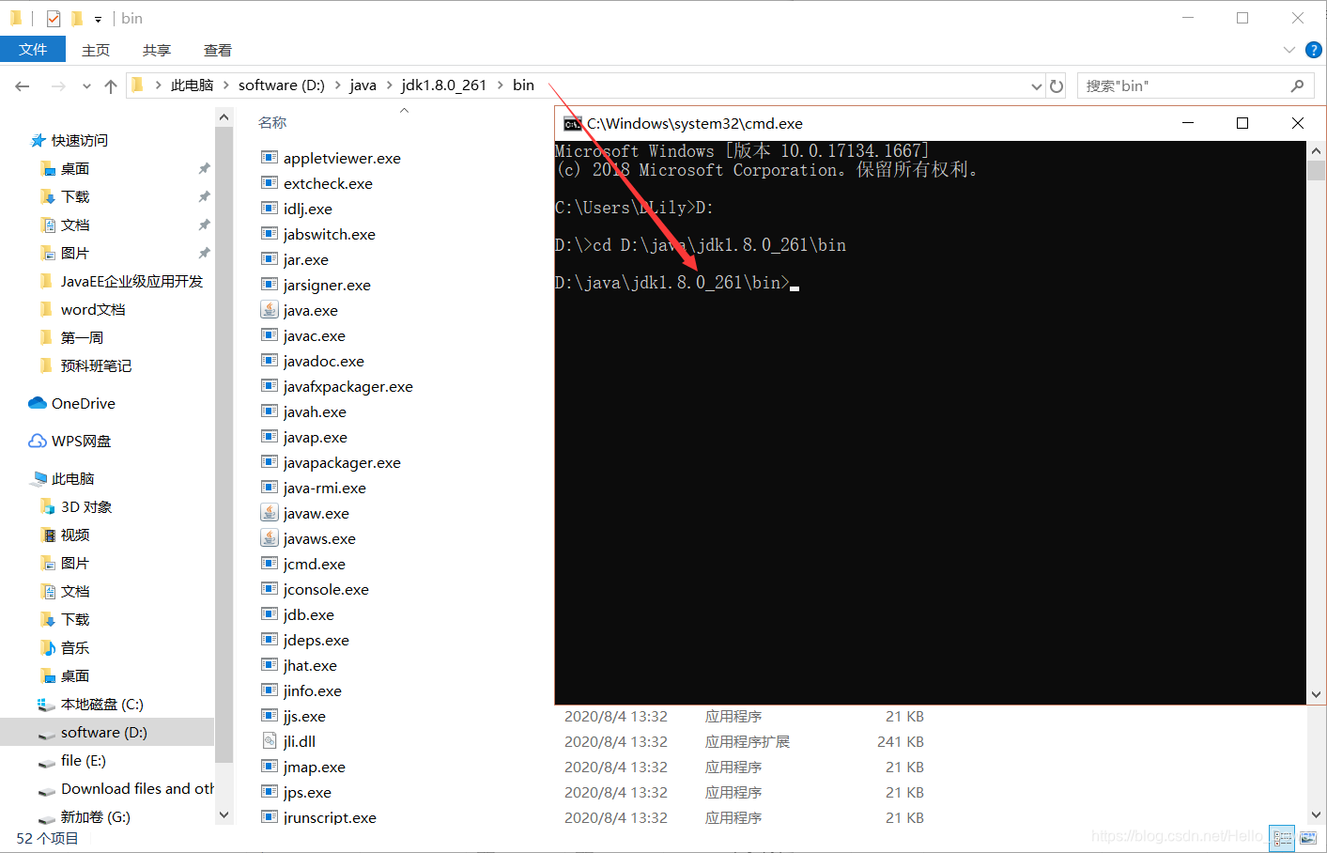Open 视频 folder under This PC
Screen dimensions: 1327x853
point(75,535)
